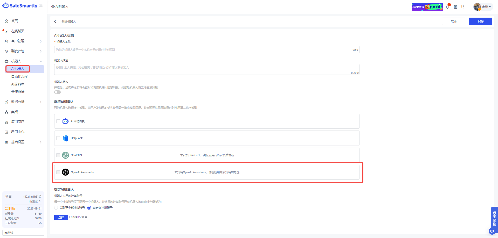This screenshot has height=238, width=498.
Task: Click the 定制版 plan label
Action: pos(10,208)
